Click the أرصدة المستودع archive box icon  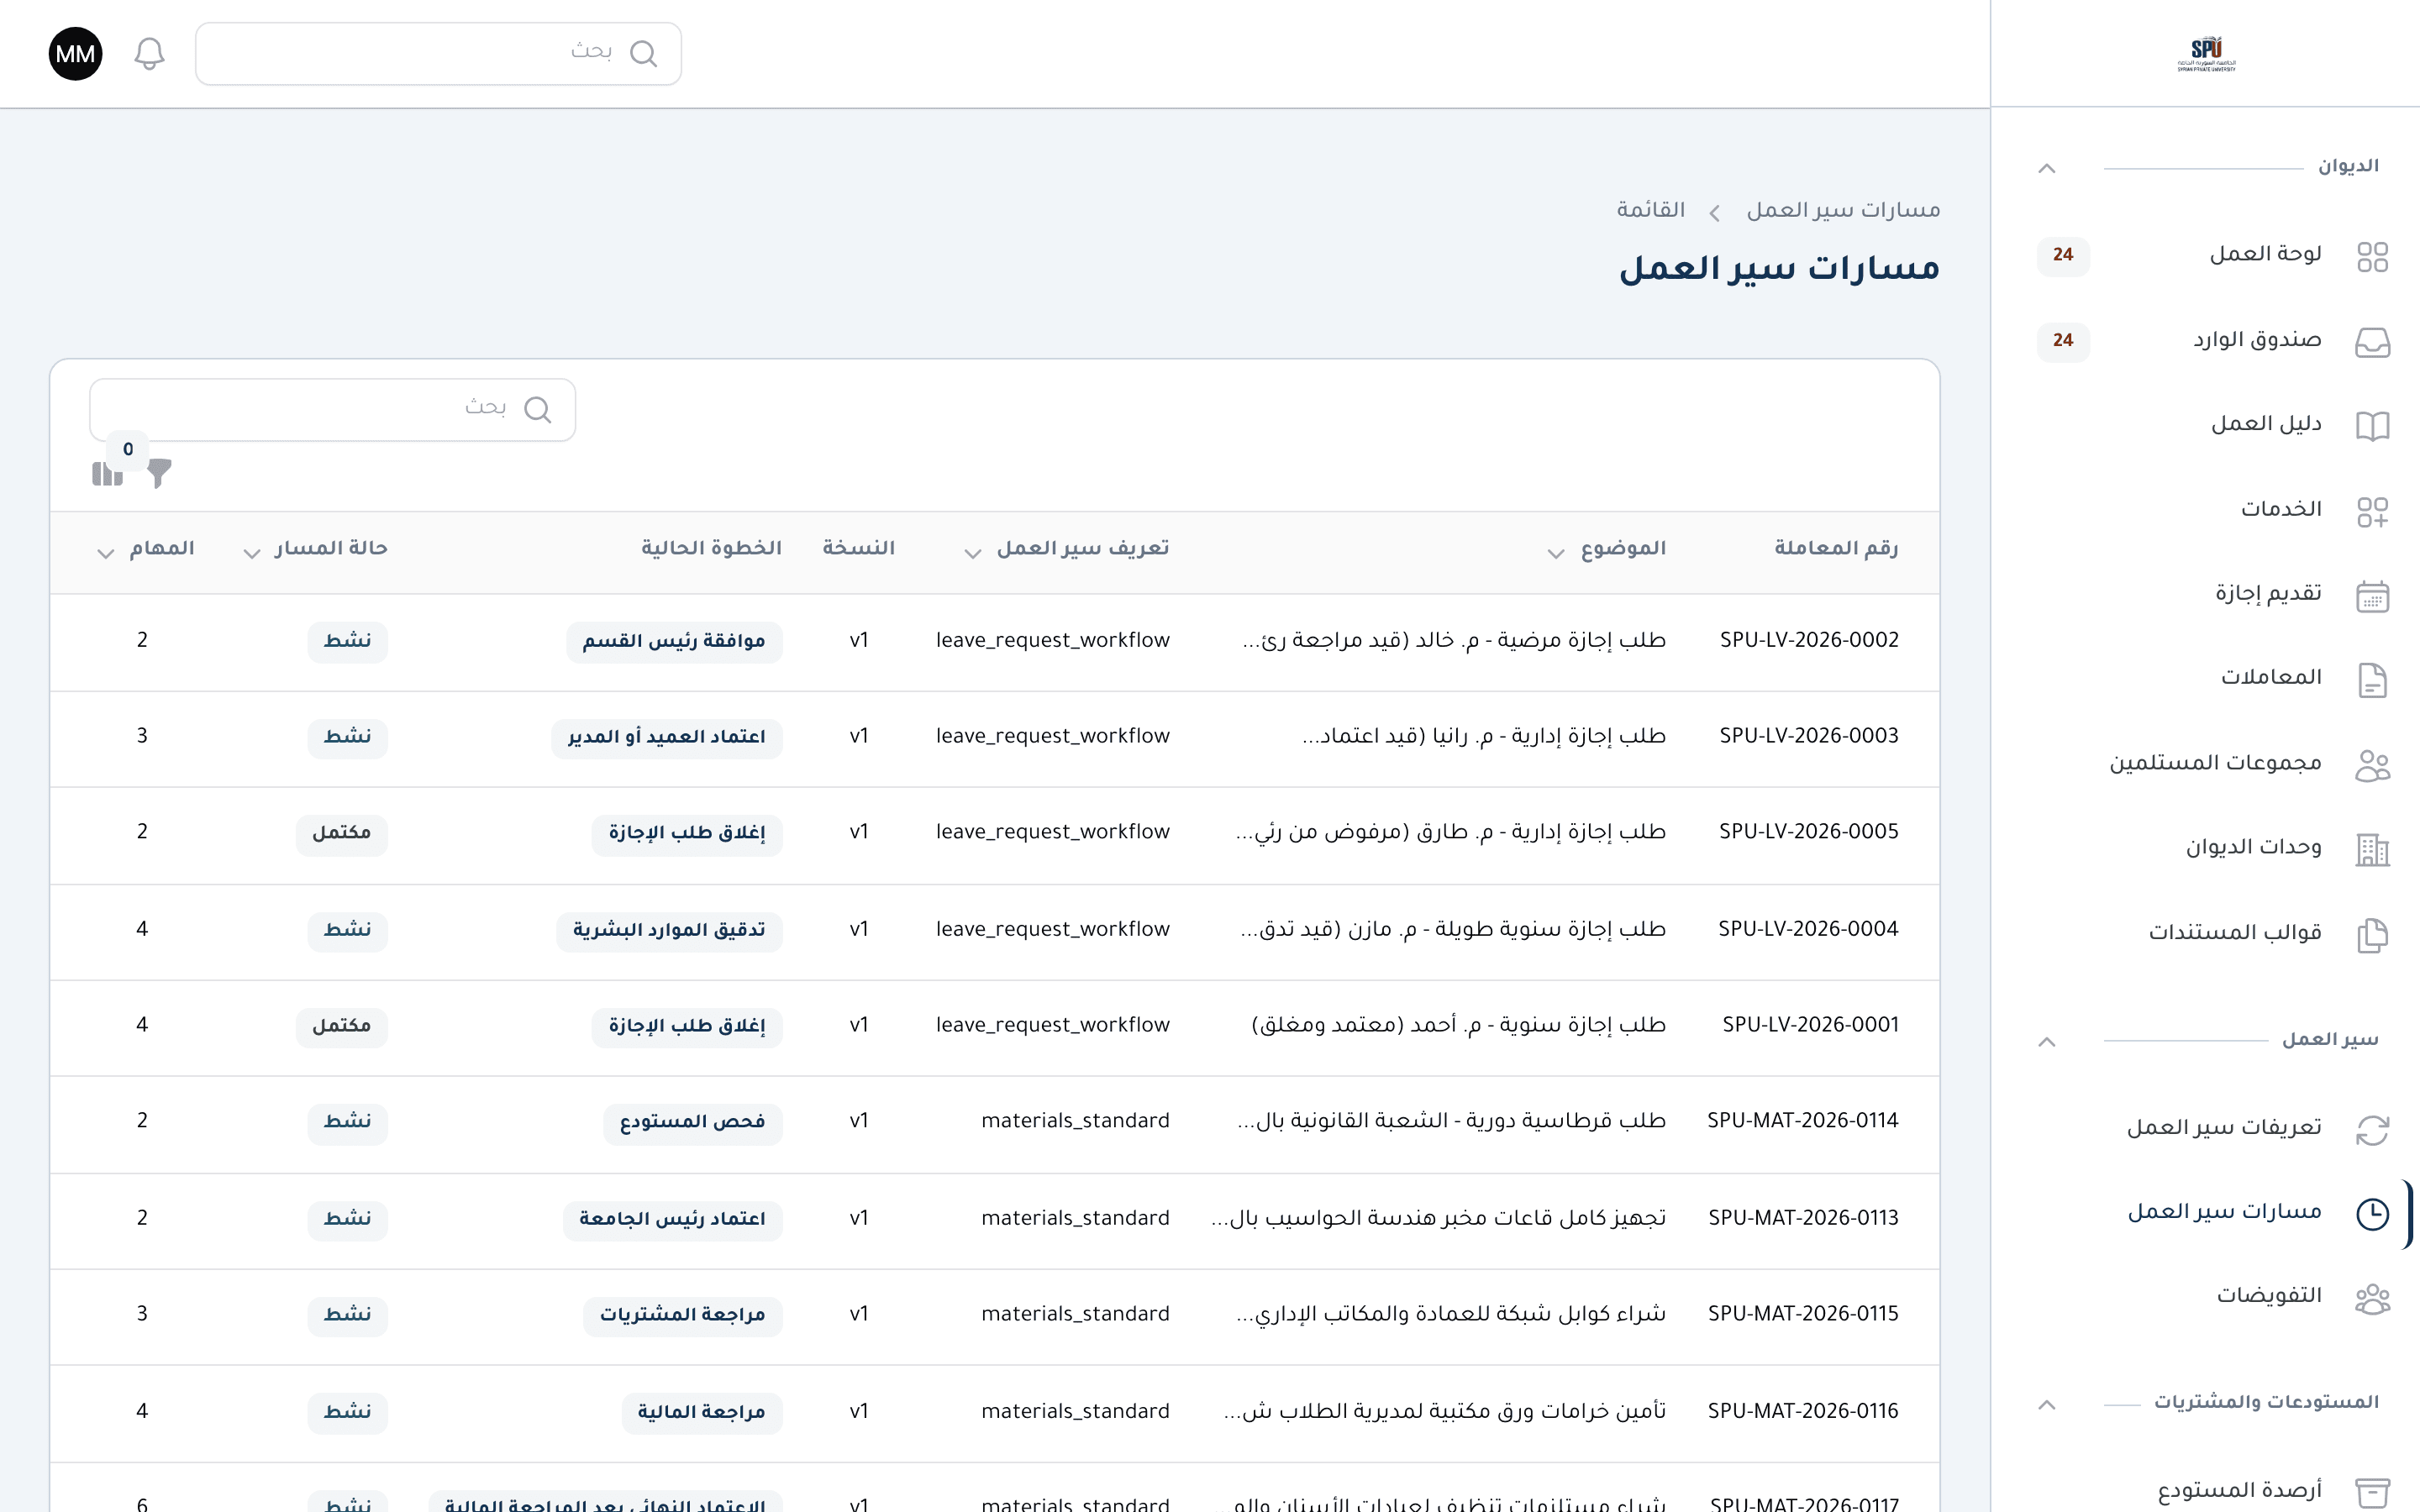point(2372,1493)
